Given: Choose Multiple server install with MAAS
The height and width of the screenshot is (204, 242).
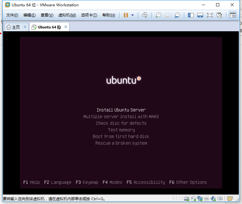Looking at the screenshot, I should click(121, 117).
